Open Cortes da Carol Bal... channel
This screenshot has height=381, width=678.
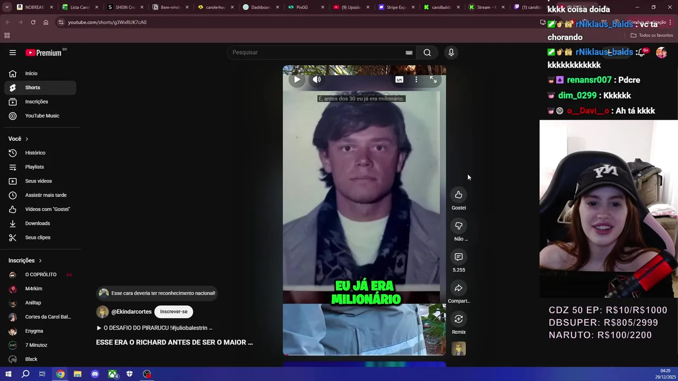click(40, 317)
